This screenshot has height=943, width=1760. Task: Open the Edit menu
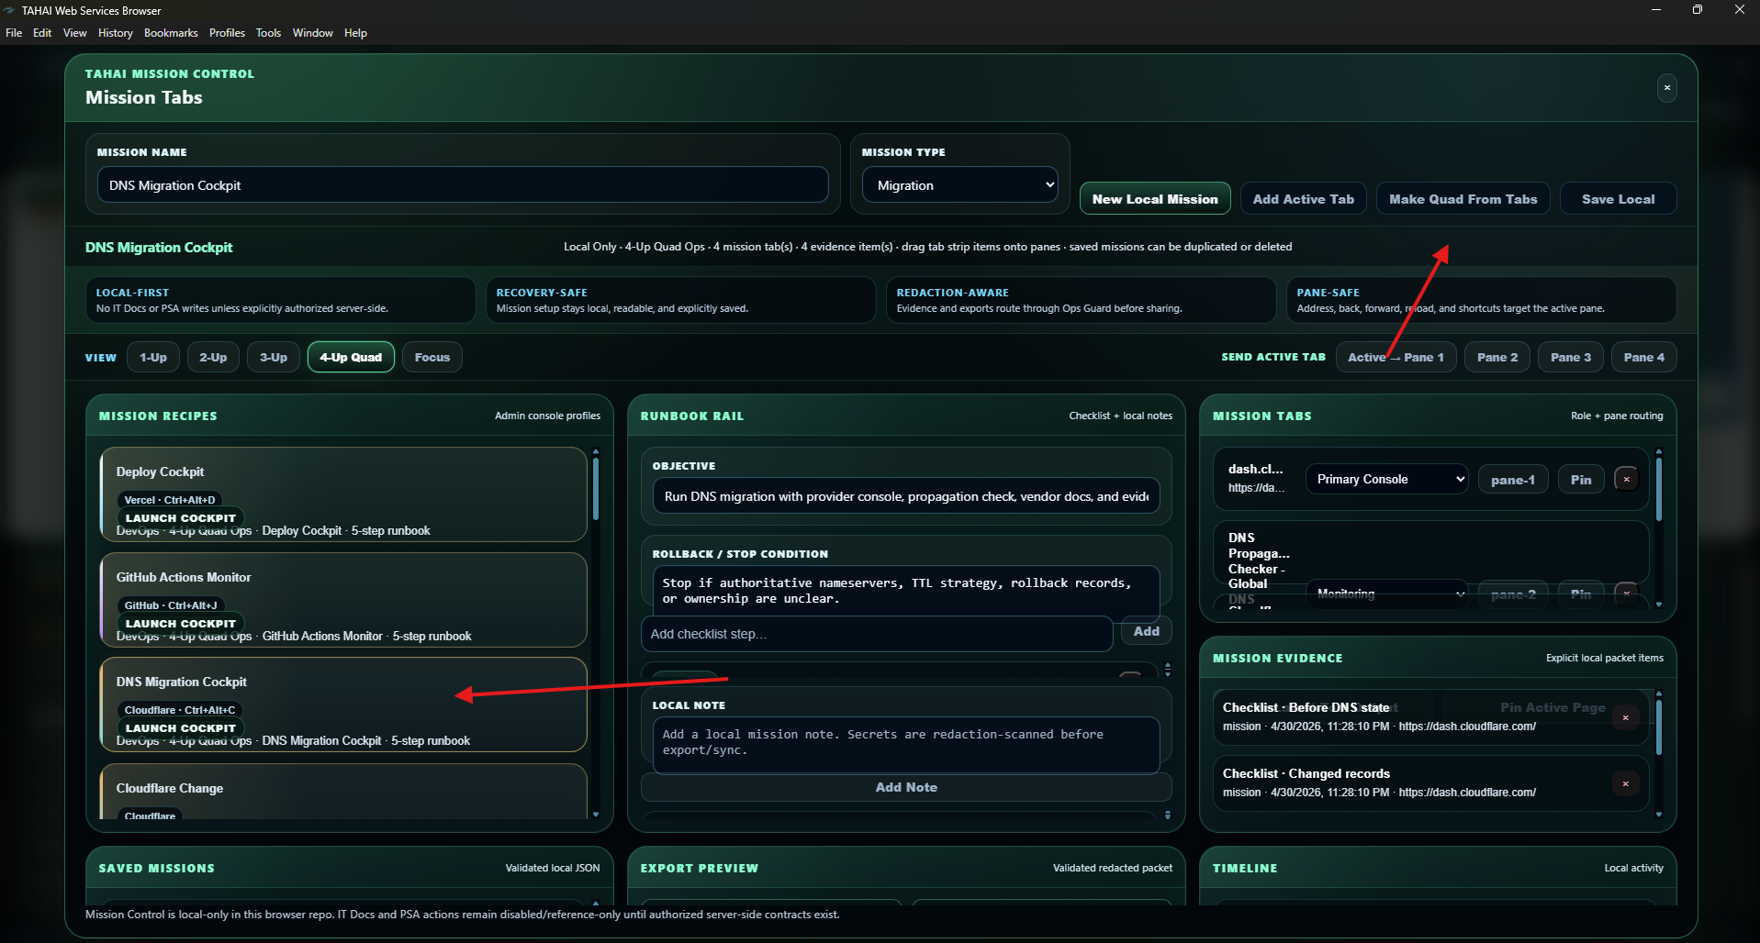coord(42,33)
